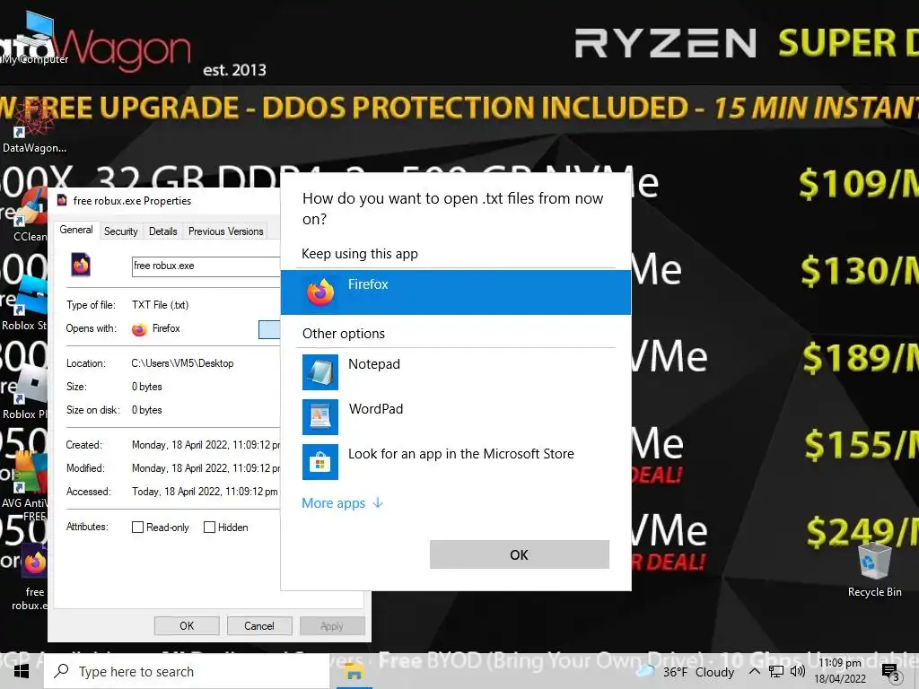Viewport: 919px width, 689px height.
Task: Choose WordPad as the default app
Action: (x=455, y=416)
